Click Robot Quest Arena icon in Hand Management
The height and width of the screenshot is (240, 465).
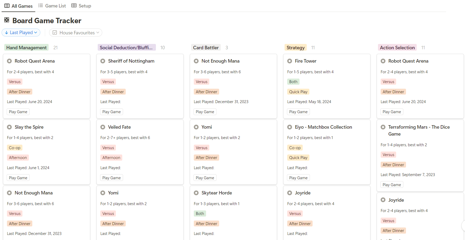tap(9, 61)
